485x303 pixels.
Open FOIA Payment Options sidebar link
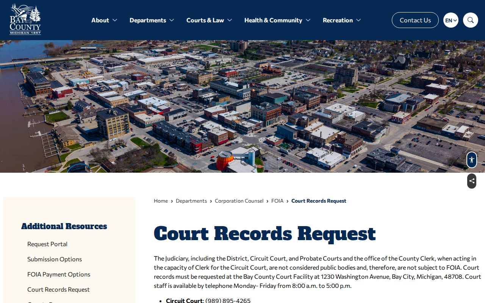59,274
